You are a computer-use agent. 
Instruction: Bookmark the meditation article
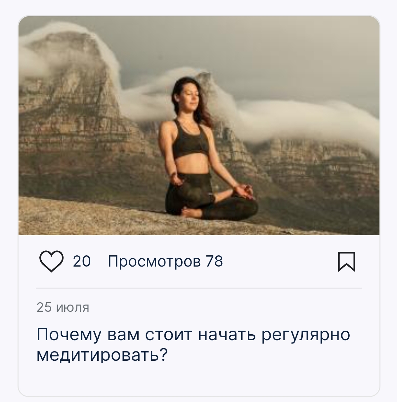(346, 262)
